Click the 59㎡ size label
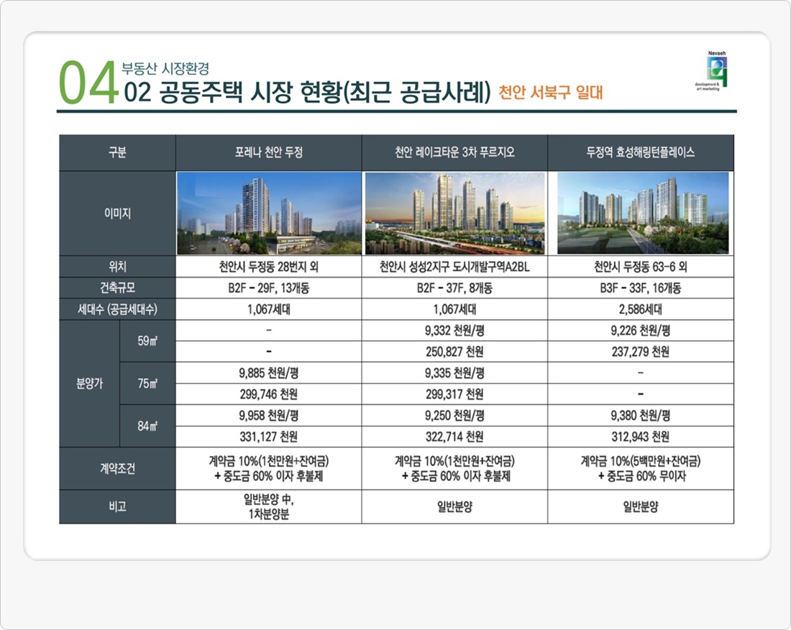The height and width of the screenshot is (630, 791). click(x=147, y=341)
